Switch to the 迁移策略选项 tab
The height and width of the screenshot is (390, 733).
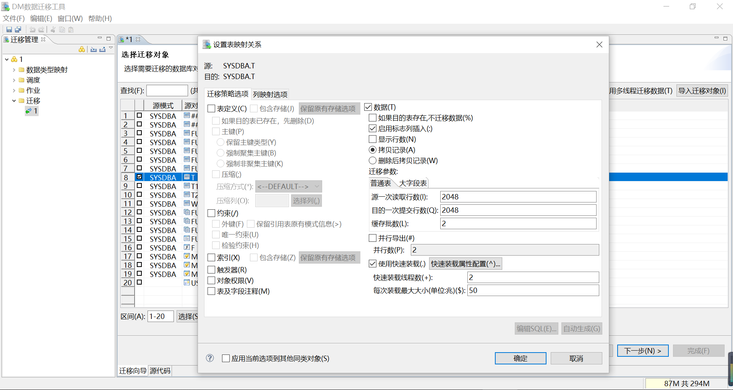(228, 94)
